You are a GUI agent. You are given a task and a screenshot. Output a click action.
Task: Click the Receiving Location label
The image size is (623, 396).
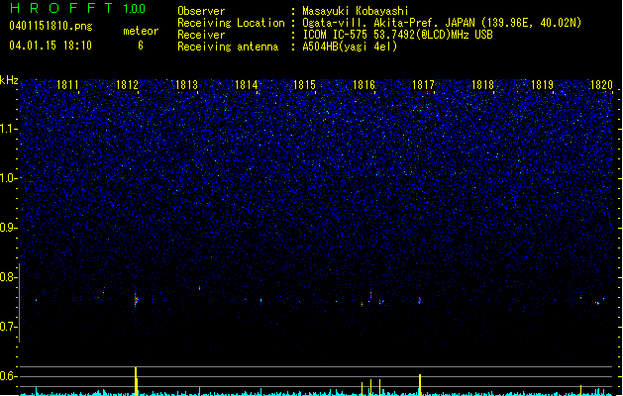[231, 23]
